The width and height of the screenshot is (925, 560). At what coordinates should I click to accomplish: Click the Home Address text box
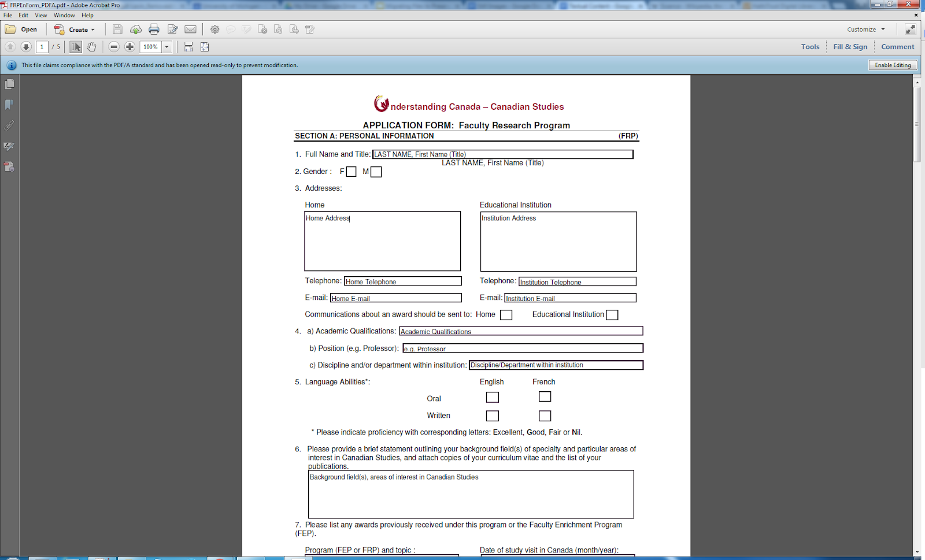click(x=383, y=241)
